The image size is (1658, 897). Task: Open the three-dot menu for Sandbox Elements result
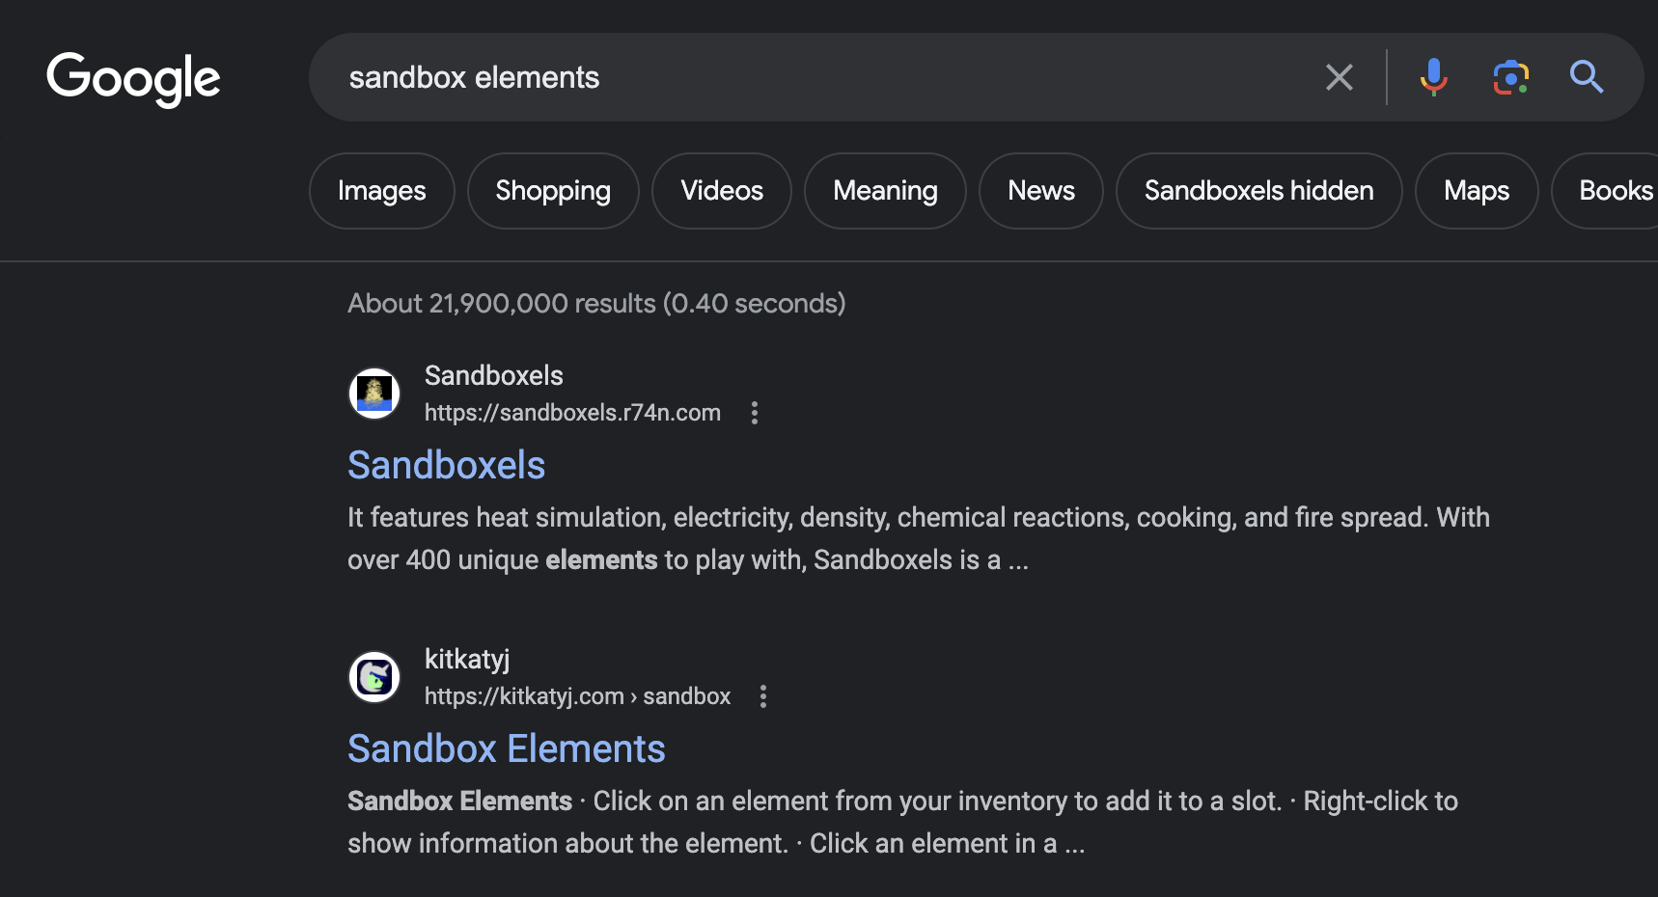click(x=763, y=695)
